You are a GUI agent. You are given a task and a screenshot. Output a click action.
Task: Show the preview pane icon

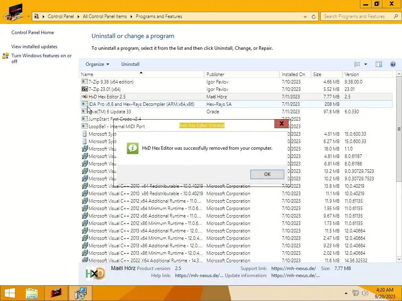point(379,64)
